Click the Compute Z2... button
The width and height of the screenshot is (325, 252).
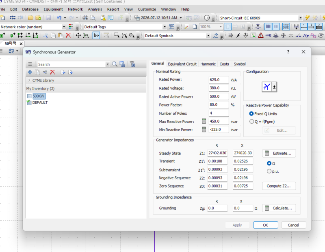coord(279,186)
